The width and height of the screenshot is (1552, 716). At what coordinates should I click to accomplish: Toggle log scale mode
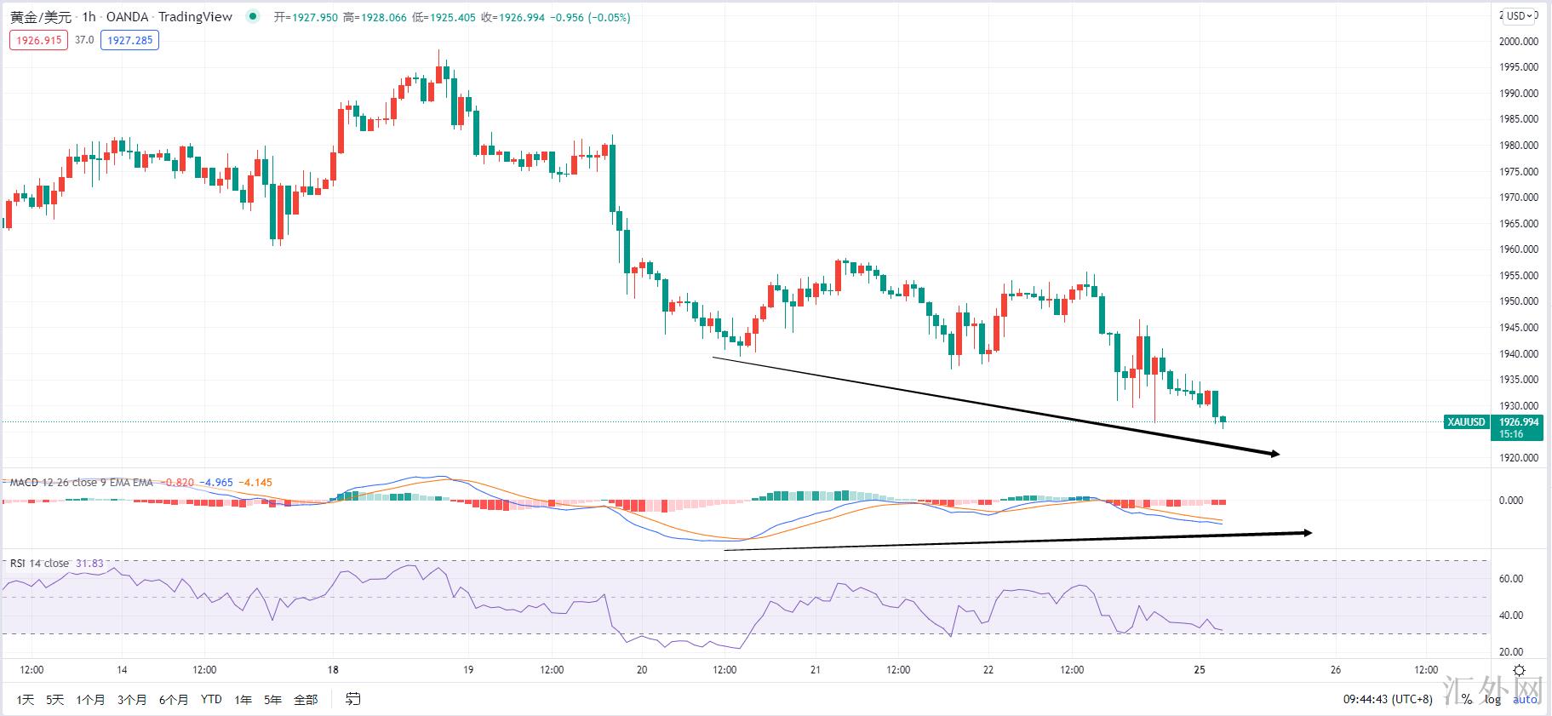(x=1492, y=699)
